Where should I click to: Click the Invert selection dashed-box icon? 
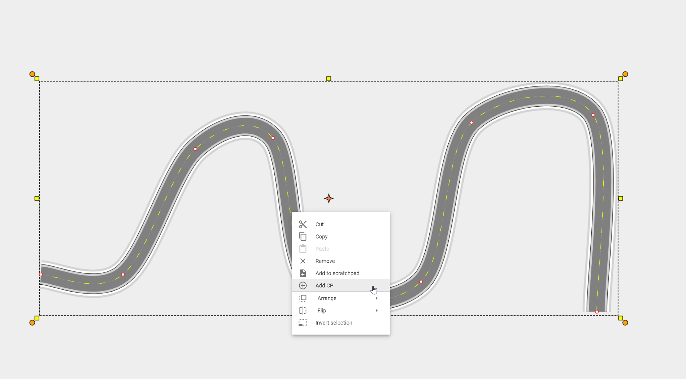[x=303, y=323]
